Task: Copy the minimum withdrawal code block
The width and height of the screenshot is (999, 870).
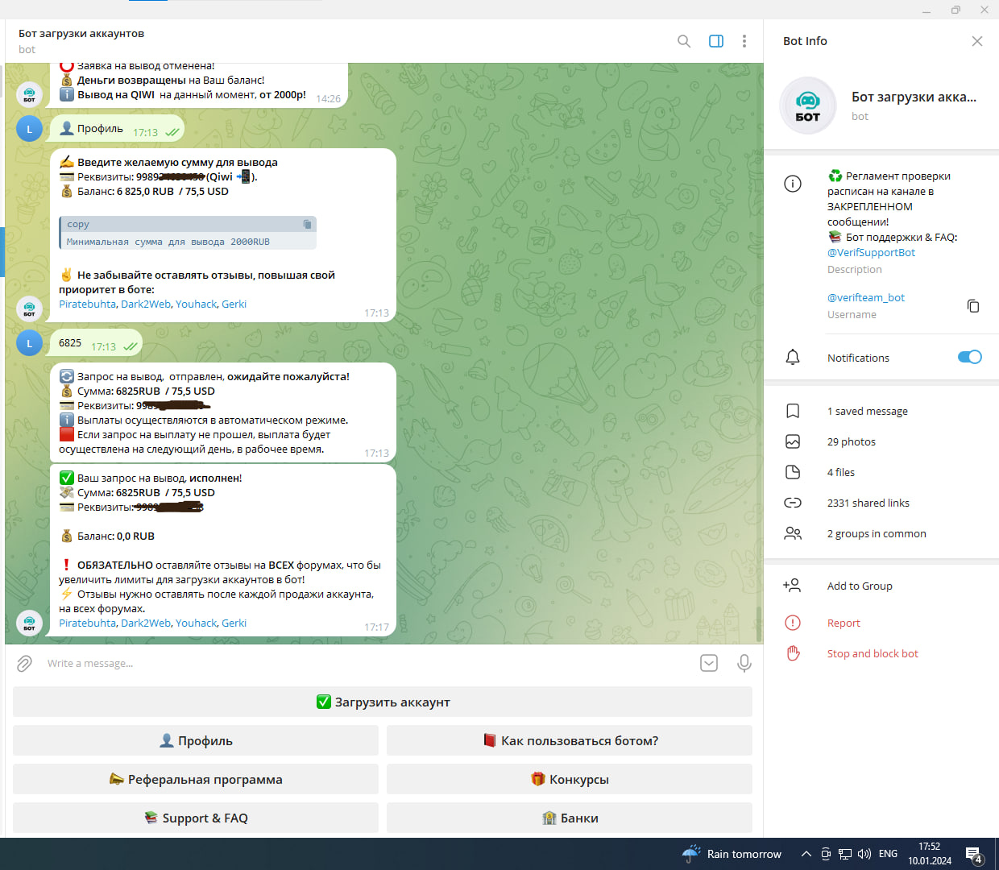Action: coord(307,224)
